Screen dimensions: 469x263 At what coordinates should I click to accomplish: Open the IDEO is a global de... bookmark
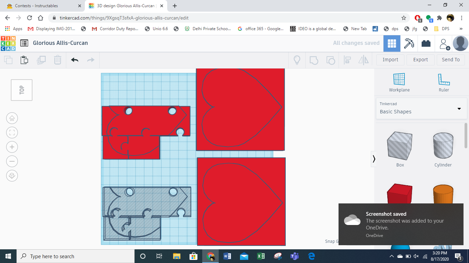(x=313, y=29)
